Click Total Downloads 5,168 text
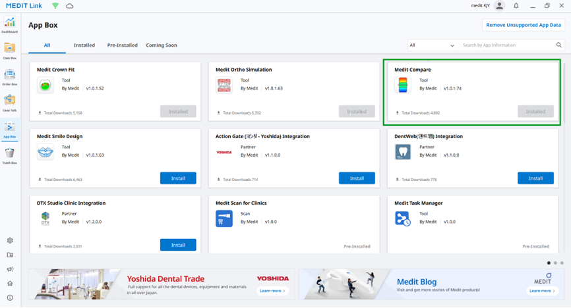The height and width of the screenshot is (308, 571). coord(63,113)
